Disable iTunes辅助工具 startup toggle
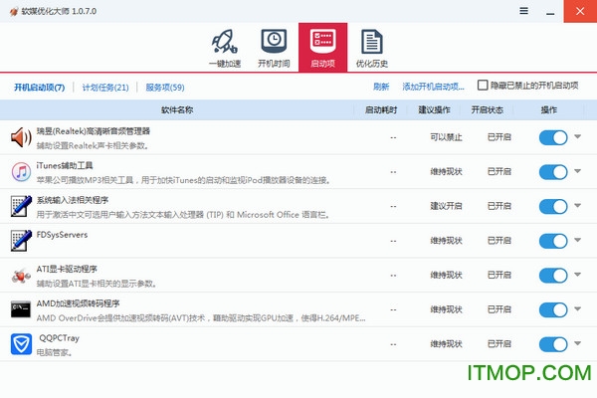 (x=553, y=172)
